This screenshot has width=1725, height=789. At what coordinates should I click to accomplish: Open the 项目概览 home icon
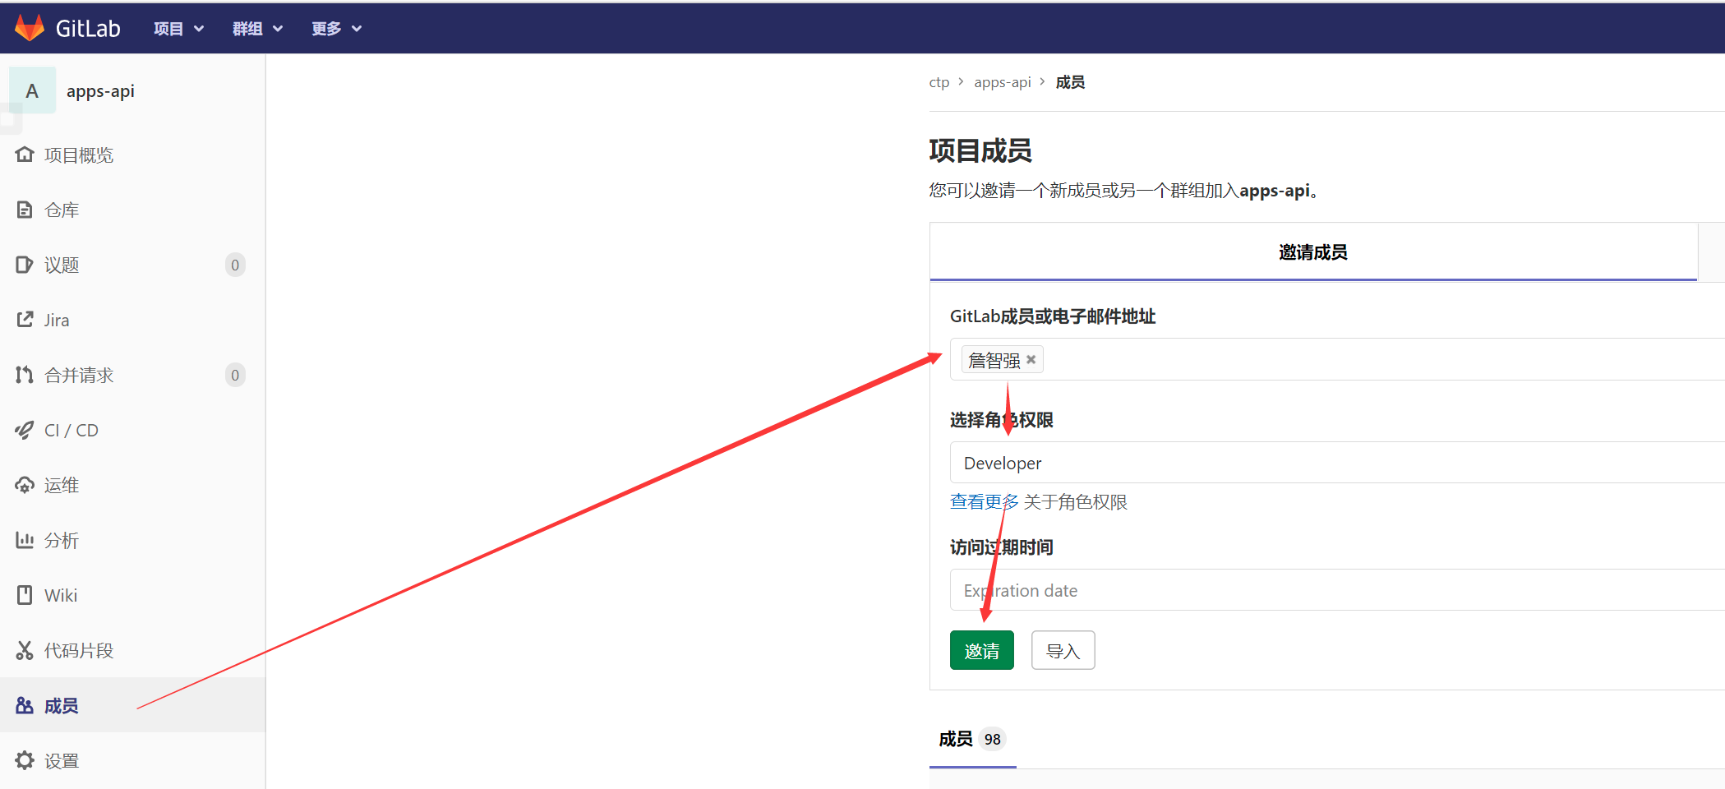click(x=25, y=155)
